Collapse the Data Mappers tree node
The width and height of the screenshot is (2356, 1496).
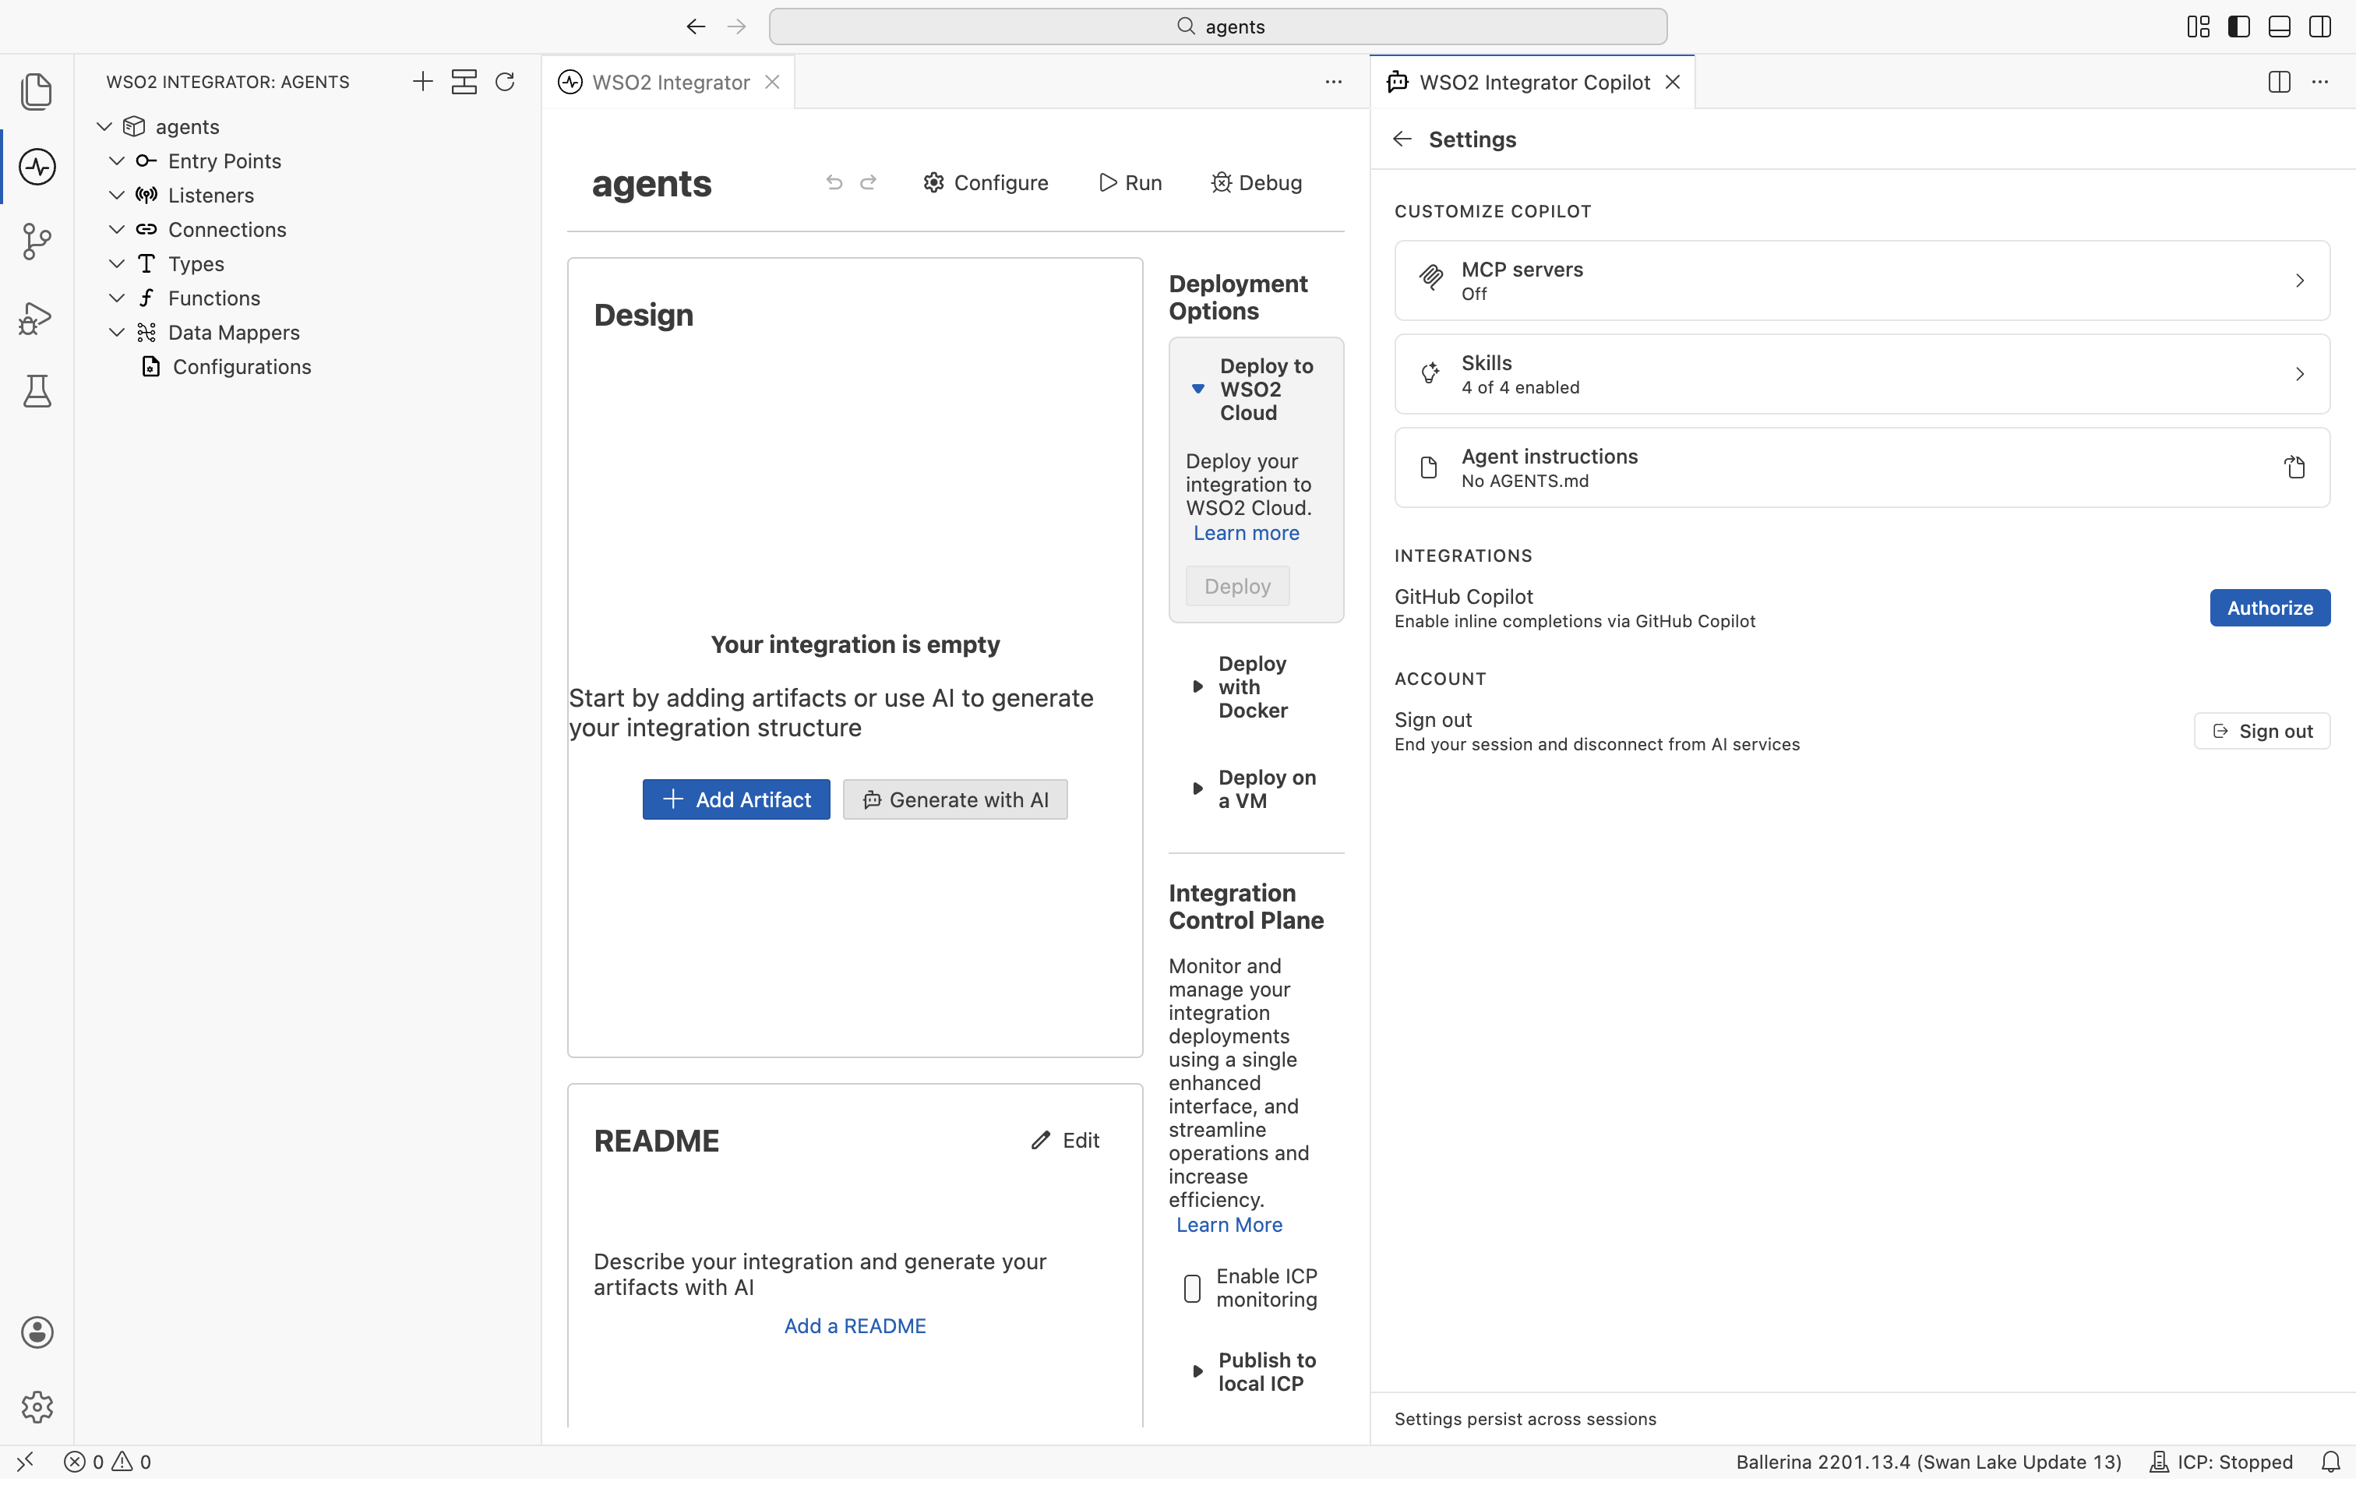116,333
